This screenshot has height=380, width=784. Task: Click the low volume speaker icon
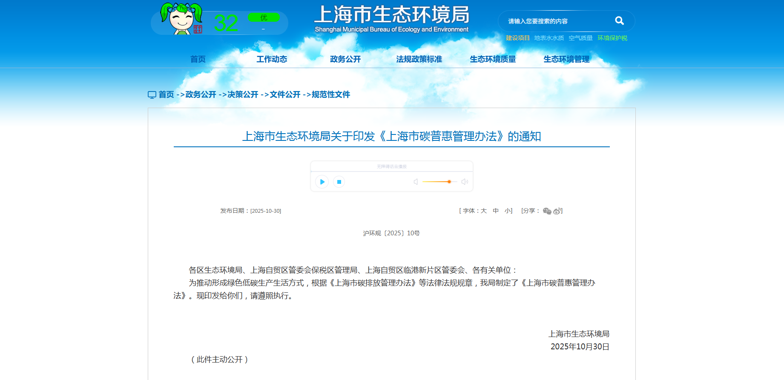click(x=416, y=182)
